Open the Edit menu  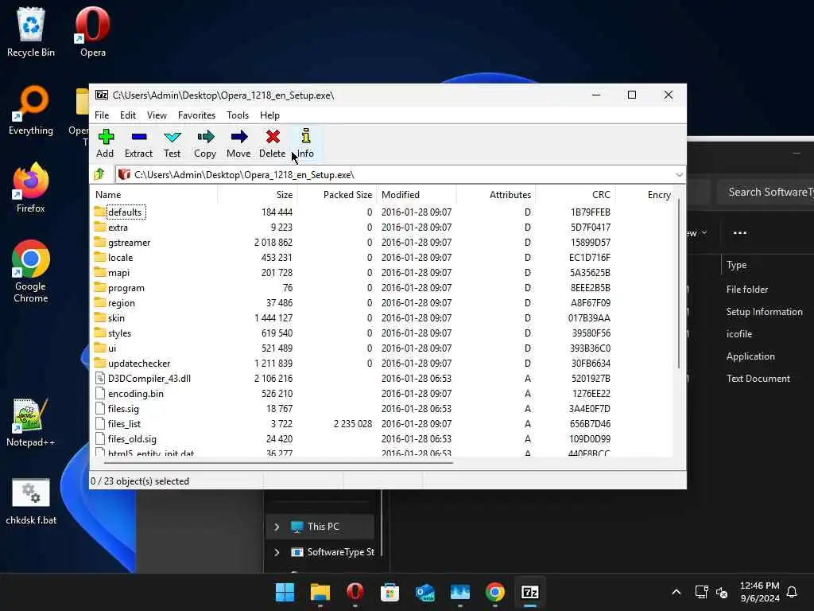(128, 115)
